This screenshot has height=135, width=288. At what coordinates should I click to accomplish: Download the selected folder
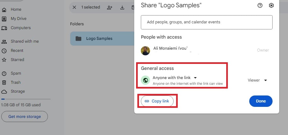tap(122, 8)
